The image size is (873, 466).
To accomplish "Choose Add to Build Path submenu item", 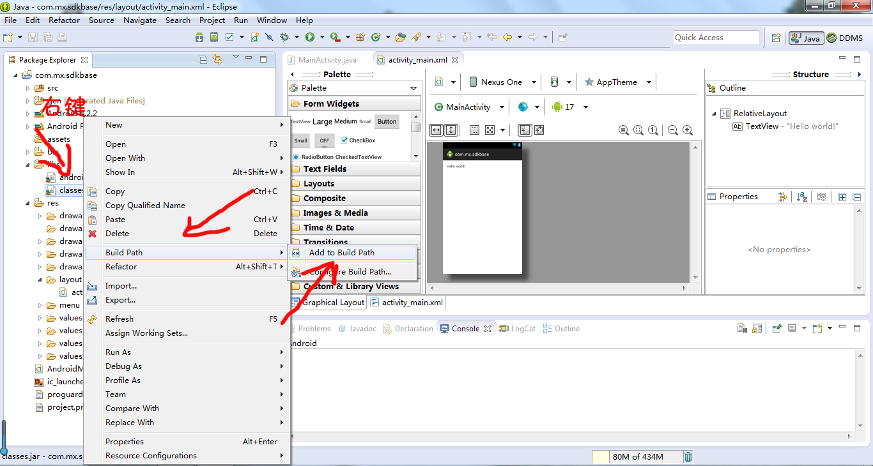I will point(353,252).
